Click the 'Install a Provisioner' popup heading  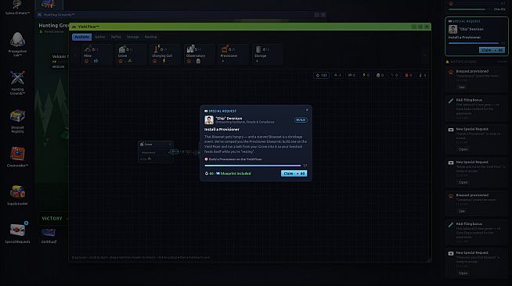pyautogui.click(x=222, y=129)
